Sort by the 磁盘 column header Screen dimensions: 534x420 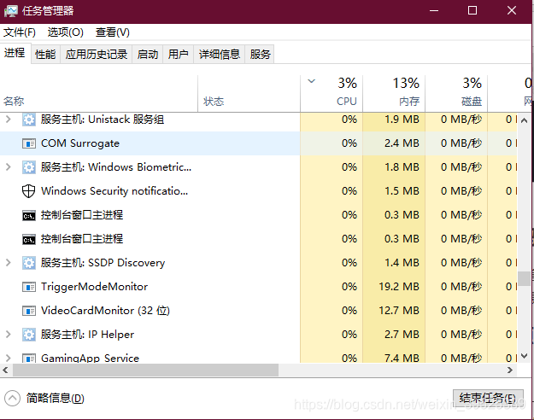point(456,94)
